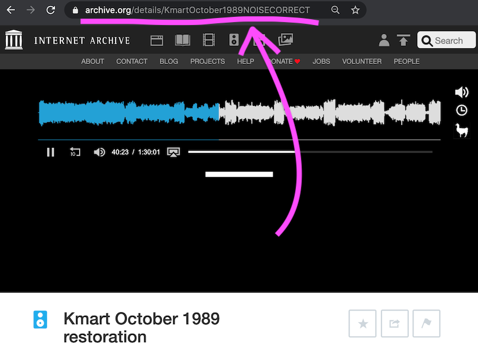This screenshot has height=349, width=478.
Task: Open the Web (Wayback) media icon
Action: tap(156, 40)
